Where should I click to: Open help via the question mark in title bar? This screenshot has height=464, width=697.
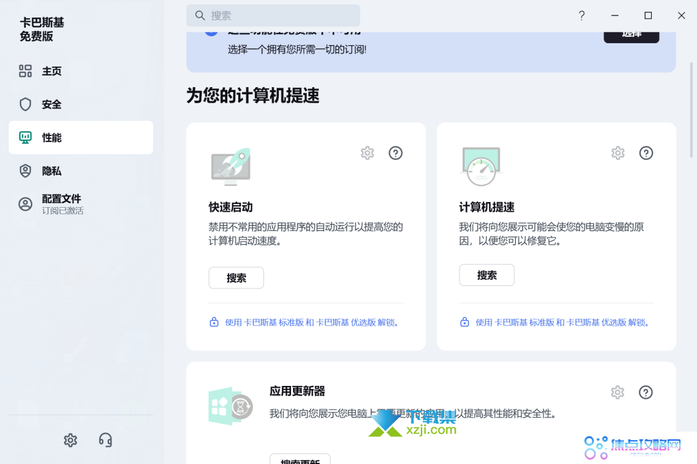tap(581, 15)
